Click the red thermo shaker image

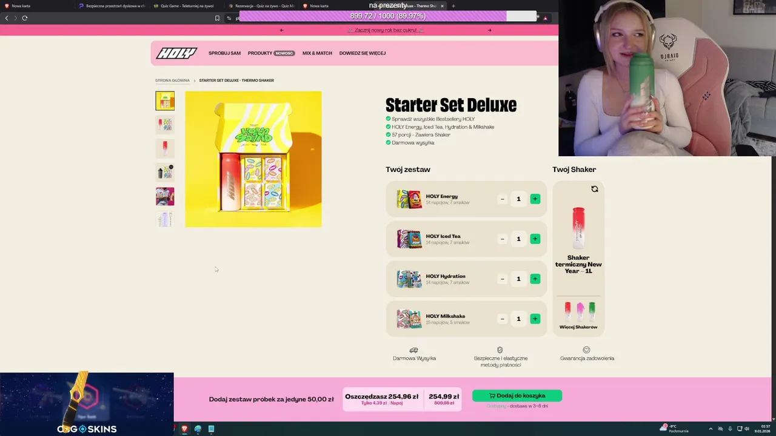point(578,228)
